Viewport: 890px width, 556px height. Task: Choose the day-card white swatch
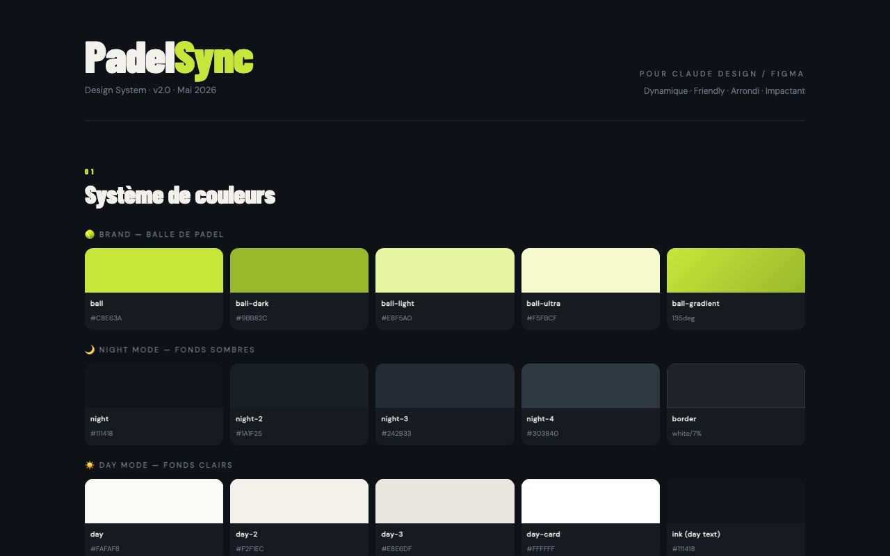(x=590, y=501)
